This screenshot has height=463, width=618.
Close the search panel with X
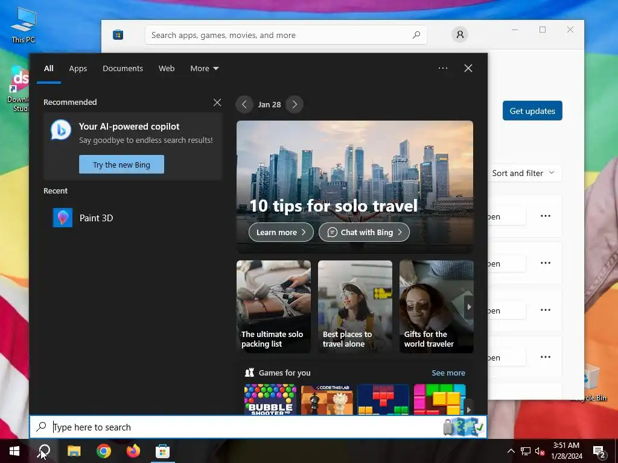tap(468, 68)
